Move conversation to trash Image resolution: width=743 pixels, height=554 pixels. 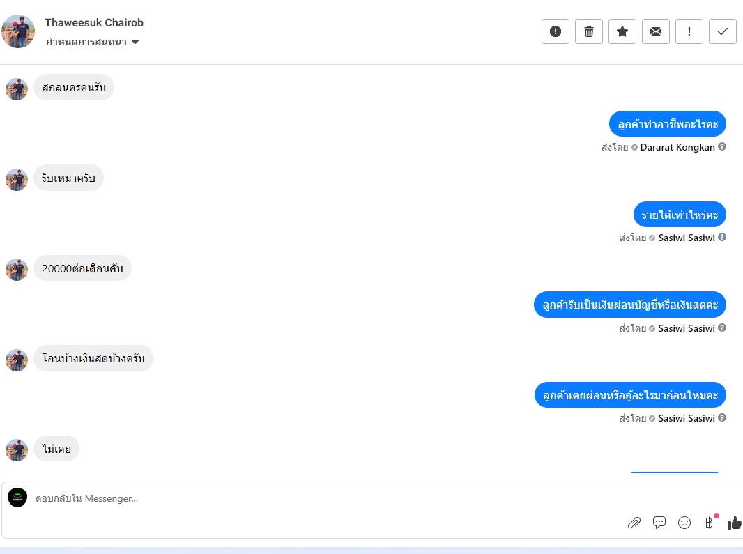pyautogui.click(x=588, y=31)
